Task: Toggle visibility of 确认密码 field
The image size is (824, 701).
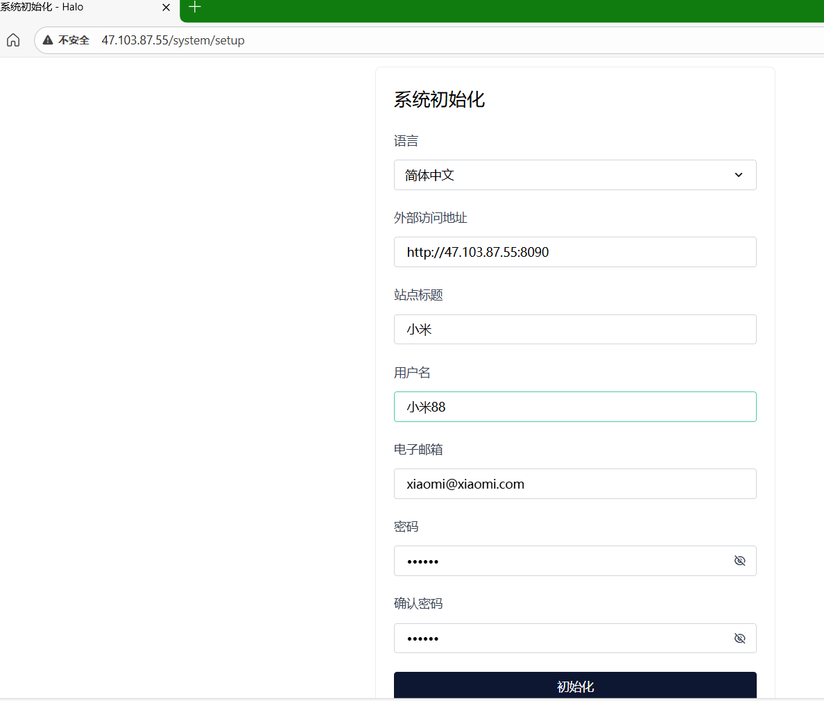Action: point(739,639)
